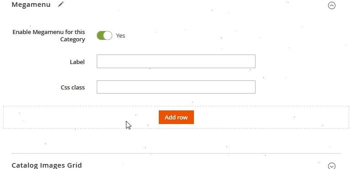
Task: Click the circular down-arrow icon at bottom right
Action: [x=331, y=166]
